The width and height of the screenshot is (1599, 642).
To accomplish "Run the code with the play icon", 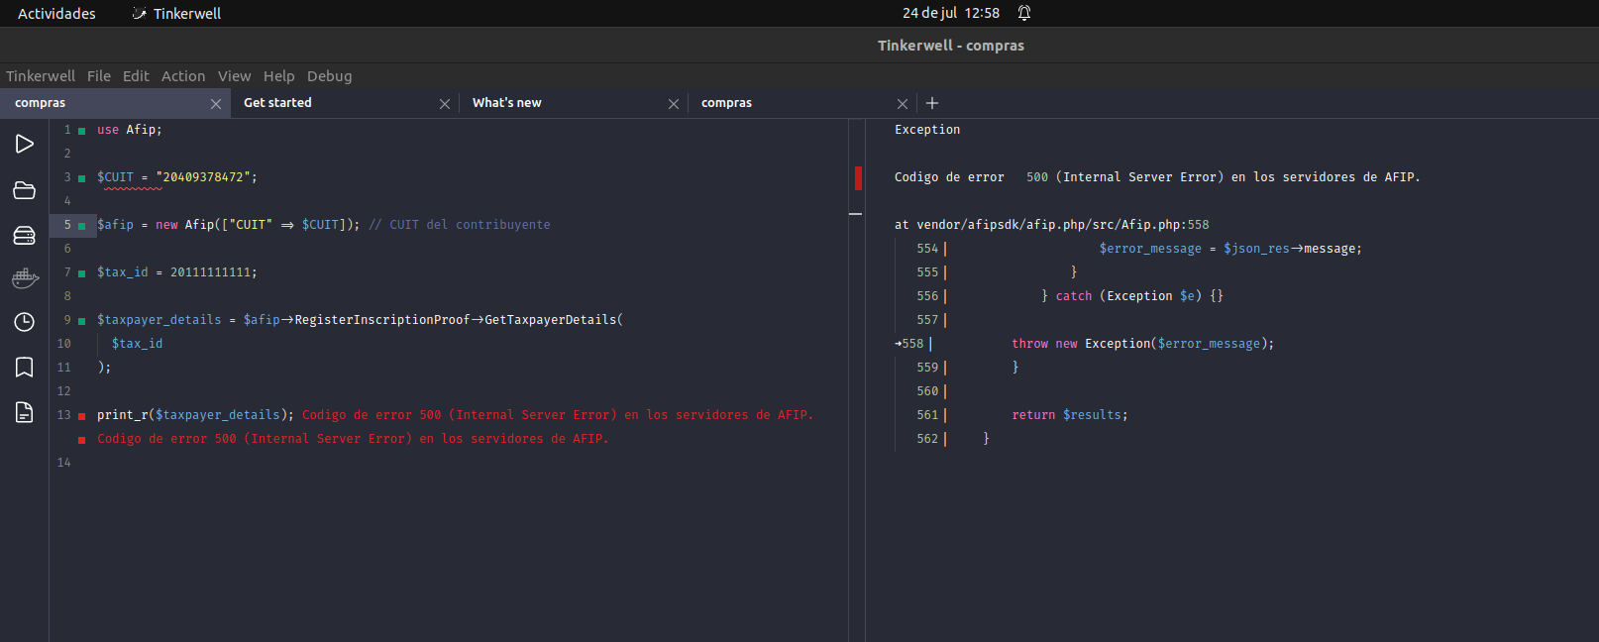I will pos(25,144).
